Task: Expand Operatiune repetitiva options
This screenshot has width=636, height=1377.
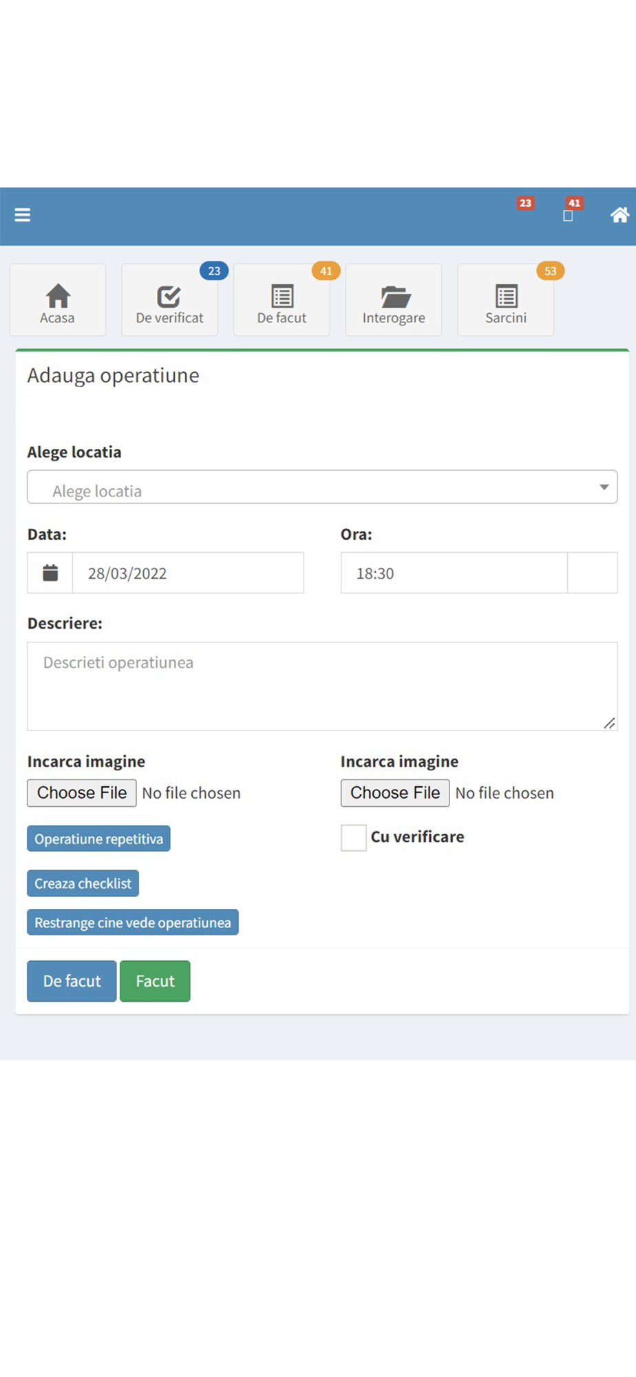Action: tap(98, 839)
